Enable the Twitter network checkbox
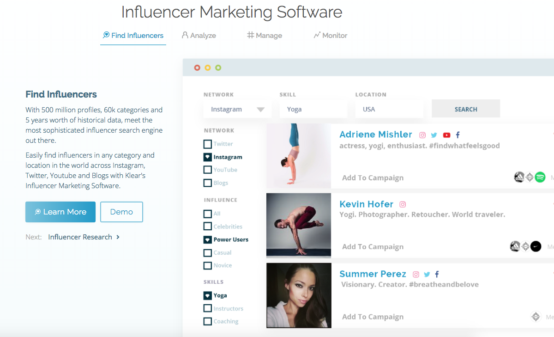Viewport: 554px width, 337px height. pyautogui.click(x=207, y=144)
